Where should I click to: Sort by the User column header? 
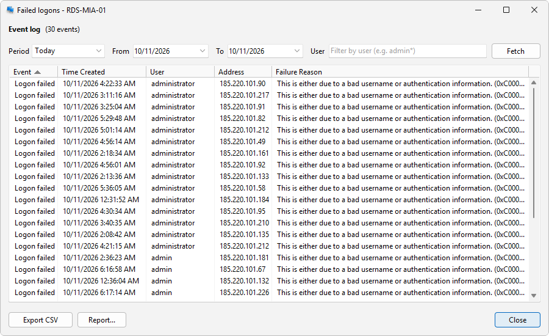(x=181, y=72)
